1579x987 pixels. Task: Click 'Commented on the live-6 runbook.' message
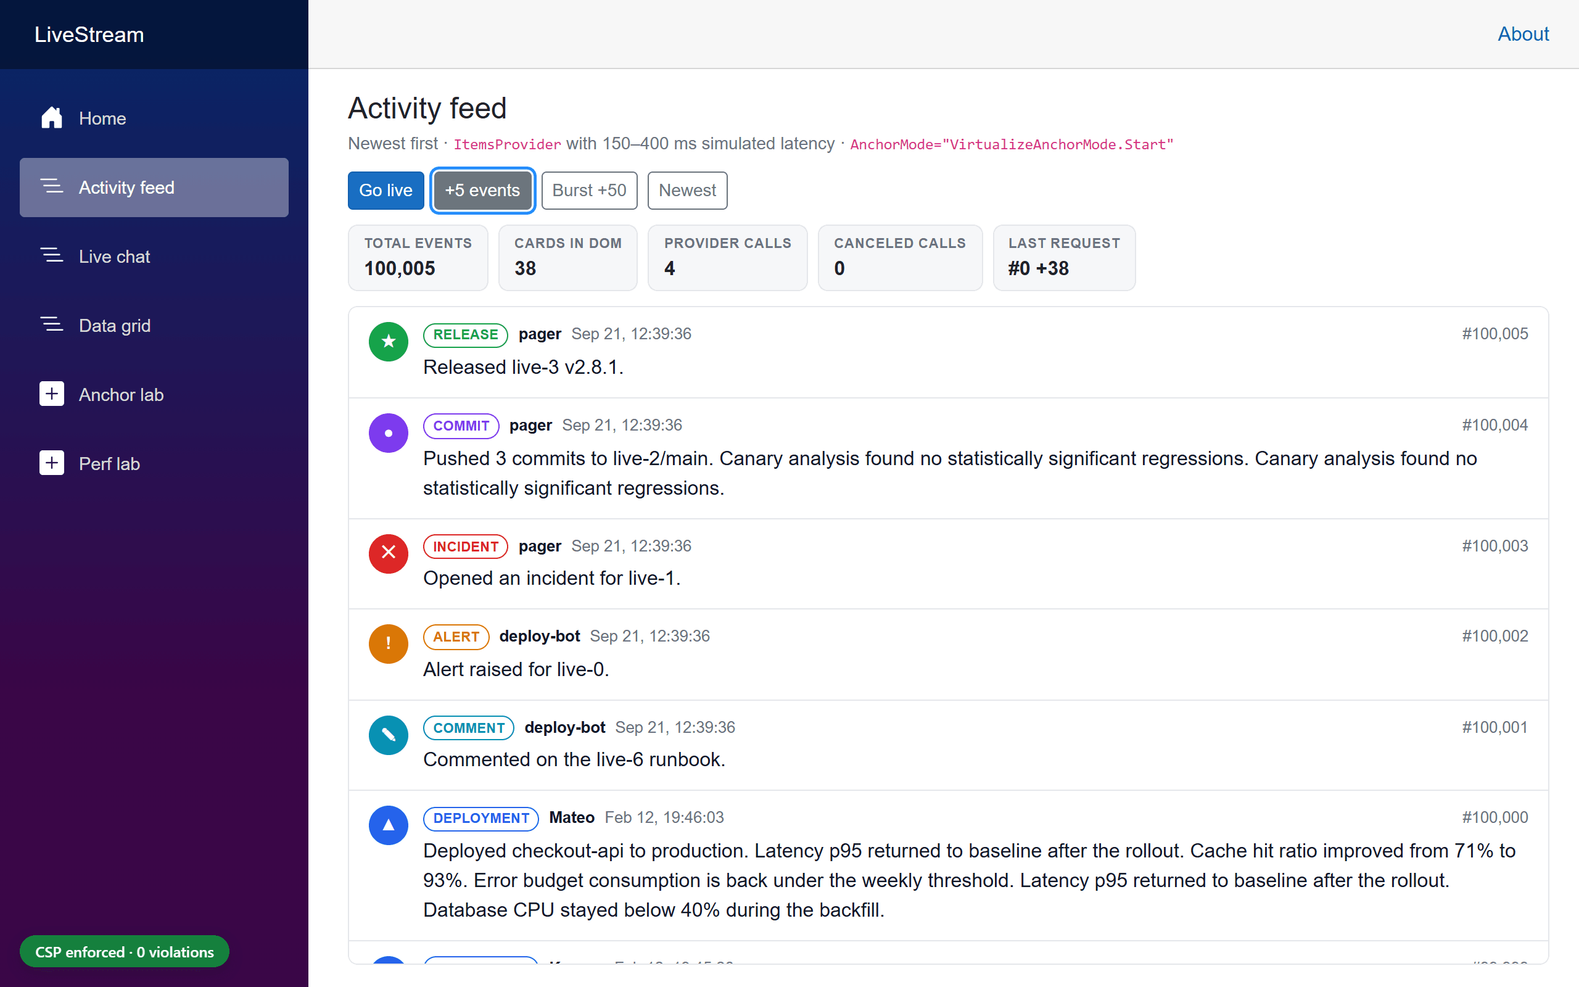tap(574, 760)
